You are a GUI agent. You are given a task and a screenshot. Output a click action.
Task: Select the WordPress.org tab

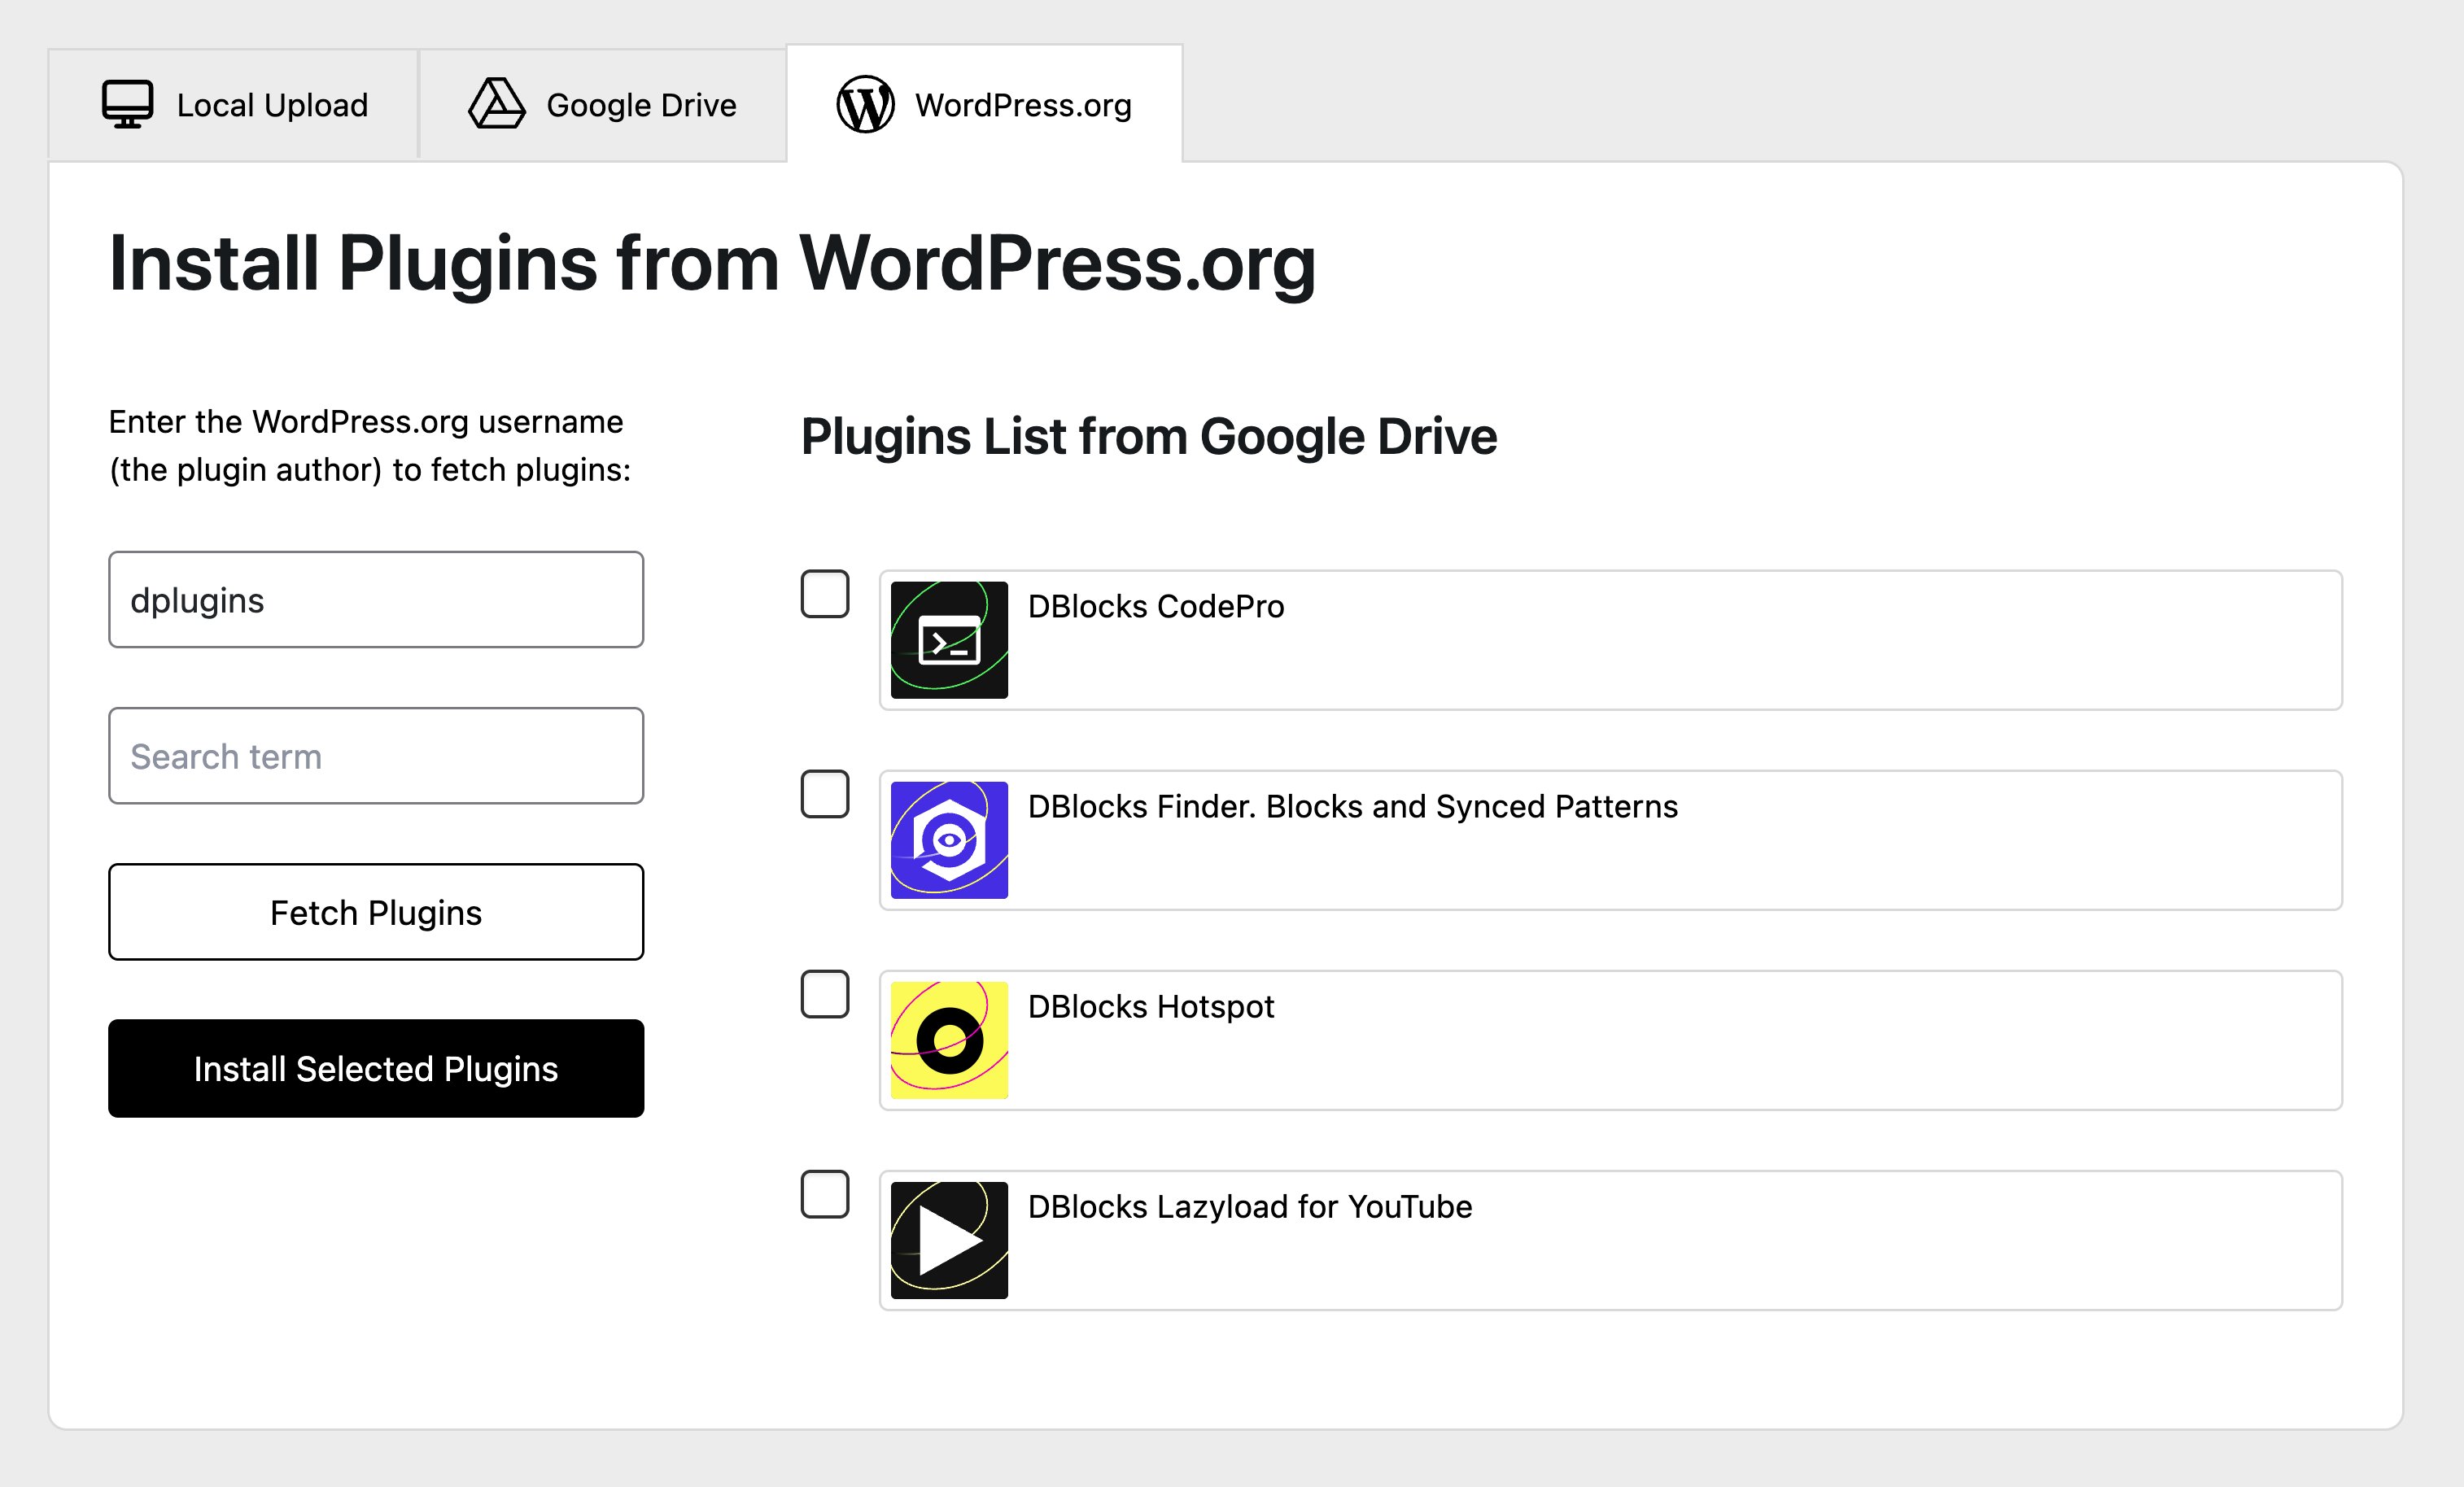(984, 104)
